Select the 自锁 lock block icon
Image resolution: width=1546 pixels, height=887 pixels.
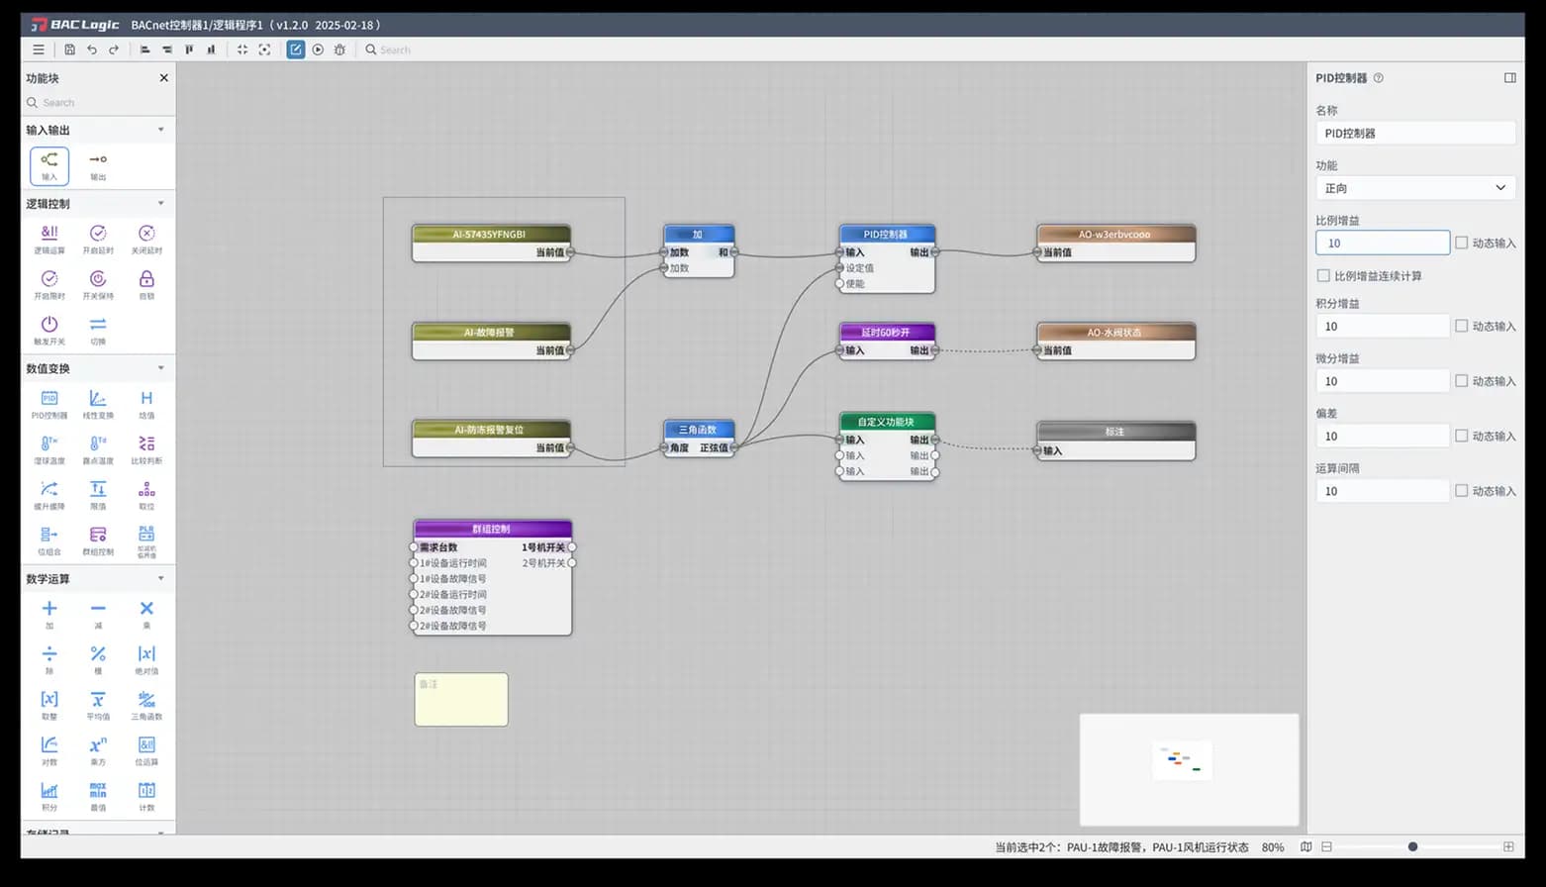146,284
